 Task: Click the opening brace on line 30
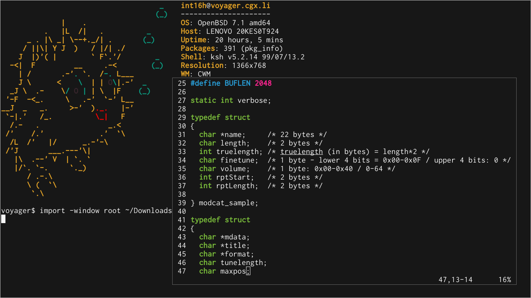(x=192, y=126)
